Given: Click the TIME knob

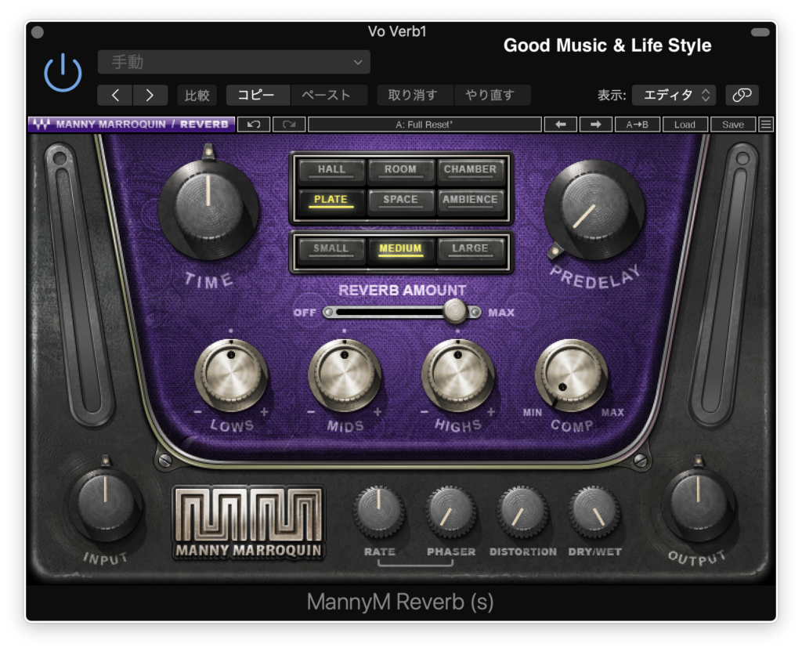Looking at the screenshot, I should (208, 209).
